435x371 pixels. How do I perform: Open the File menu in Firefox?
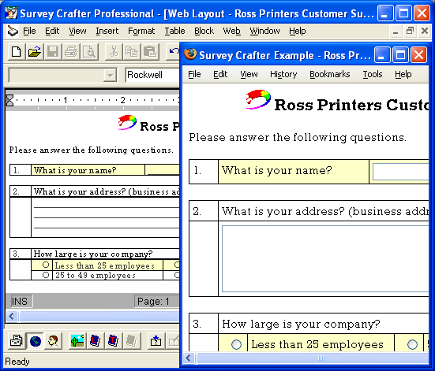(194, 74)
